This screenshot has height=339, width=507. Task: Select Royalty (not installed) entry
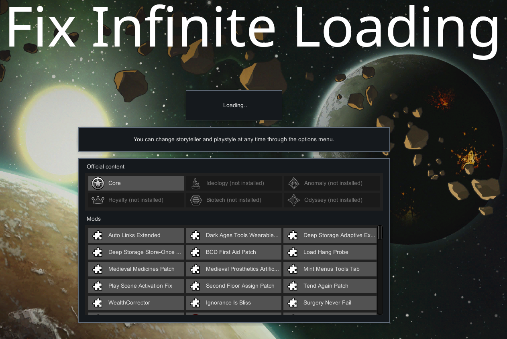(136, 200)
